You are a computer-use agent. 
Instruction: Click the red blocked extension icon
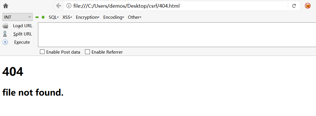click(308, 6)
